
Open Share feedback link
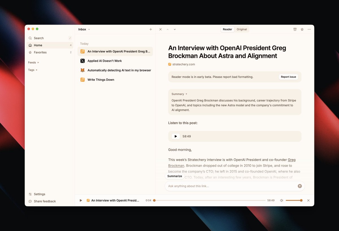click(x=42, y=201)
